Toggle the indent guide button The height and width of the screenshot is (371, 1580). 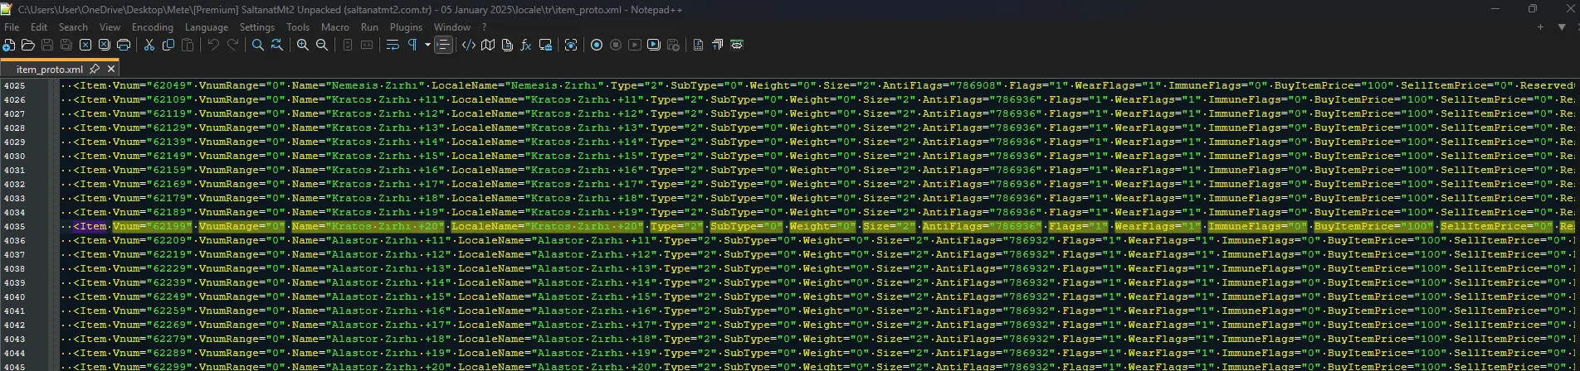[x=443, y=45]
